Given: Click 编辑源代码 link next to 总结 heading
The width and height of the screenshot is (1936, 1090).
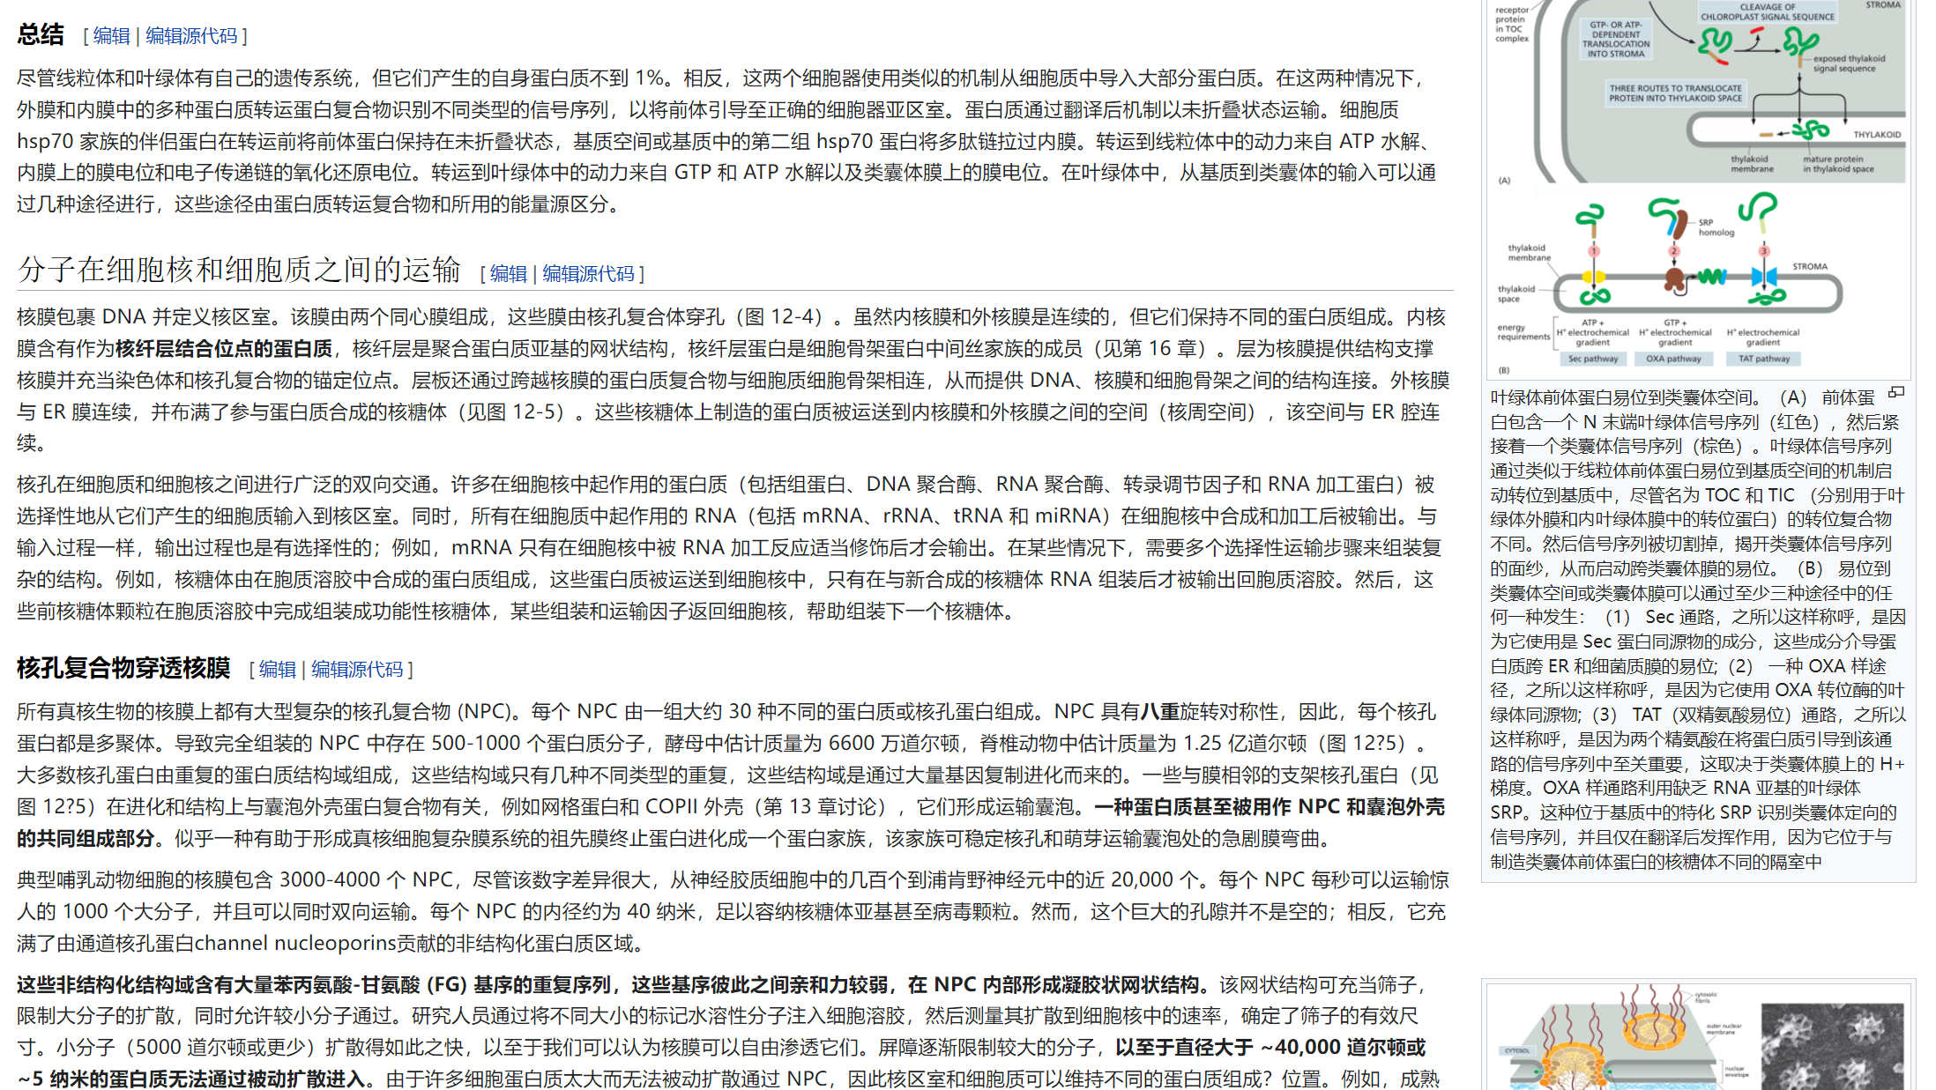Looking at the screenshot, I should coord(191,36).
